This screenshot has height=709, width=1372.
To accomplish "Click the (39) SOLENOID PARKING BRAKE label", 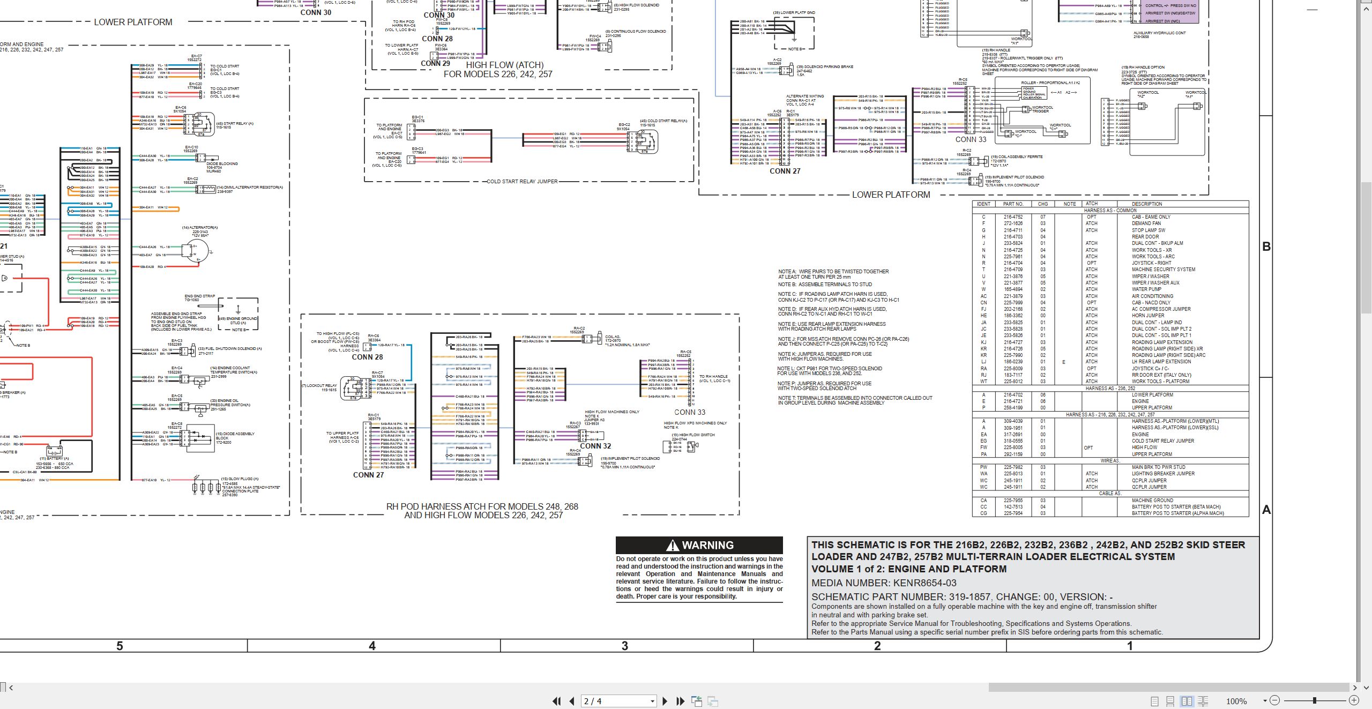I will [825, 67].
